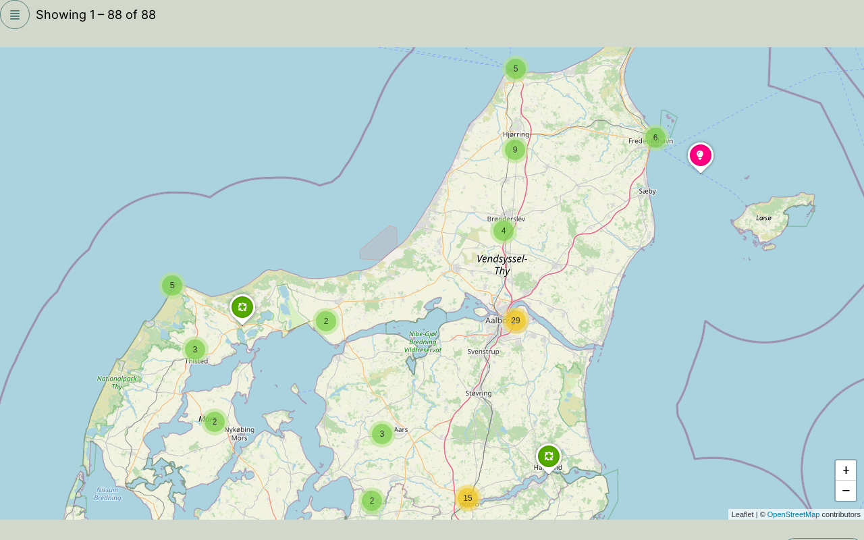Expand the cluster of 2 west of Aalborg

tap(326, 321)
